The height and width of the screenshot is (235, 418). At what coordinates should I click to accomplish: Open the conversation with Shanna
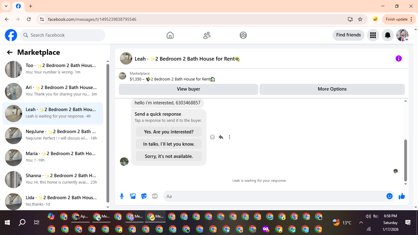click(x=53, y=180)
